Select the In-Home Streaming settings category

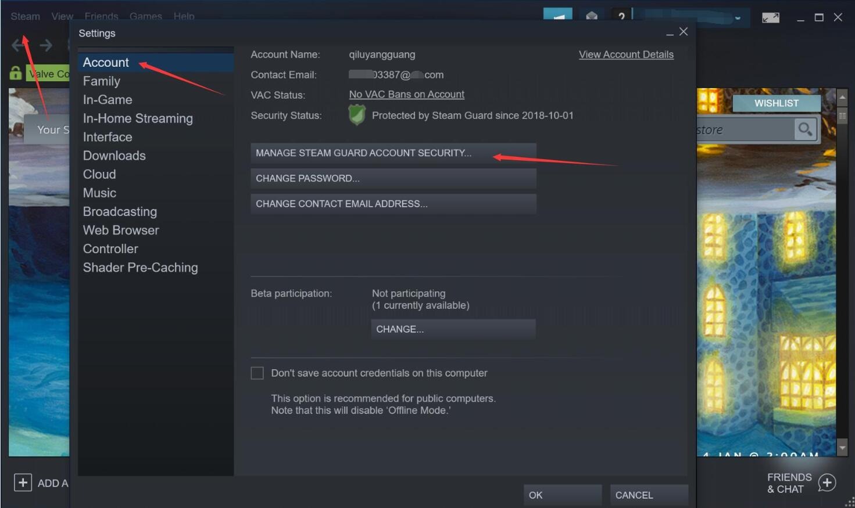coord(138,118)
